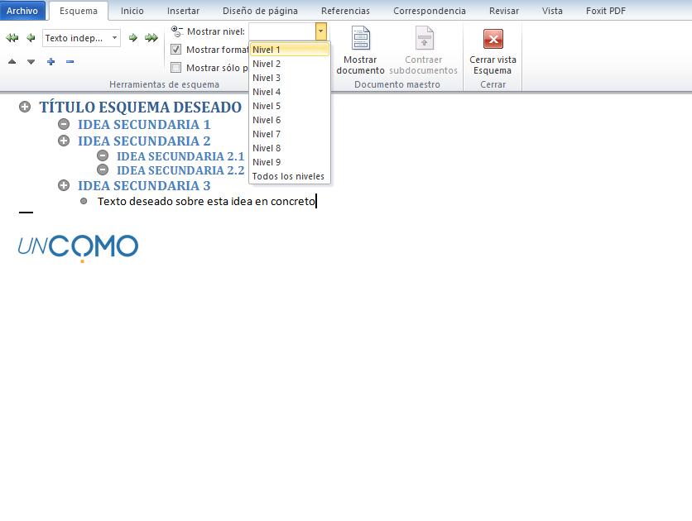This screenshot has height=521, width=692.
Task: Click Cerrar vista Esquema button
Action: click(493, 51)
